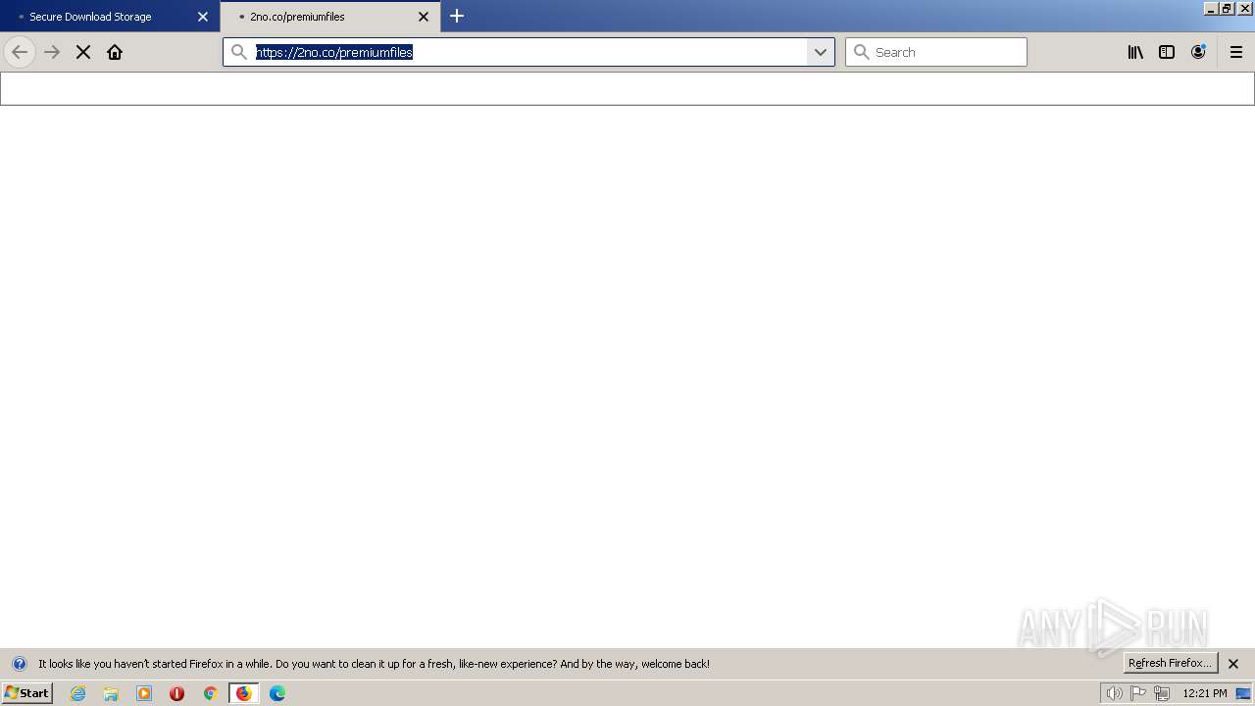Click the show desktop tray icon
Screen dimensions: 1255x706
1243,693
